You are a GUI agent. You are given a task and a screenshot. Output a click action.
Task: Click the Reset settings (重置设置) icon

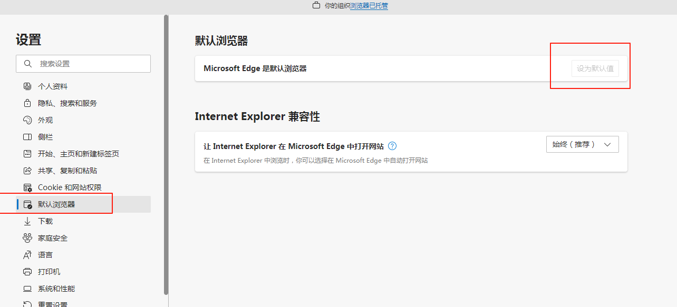28,304
